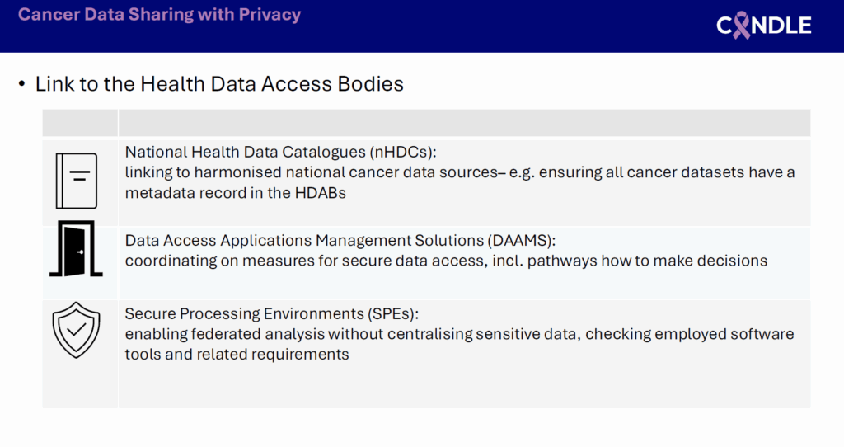Click the shield with checkmark icon

tap(76, 328)
